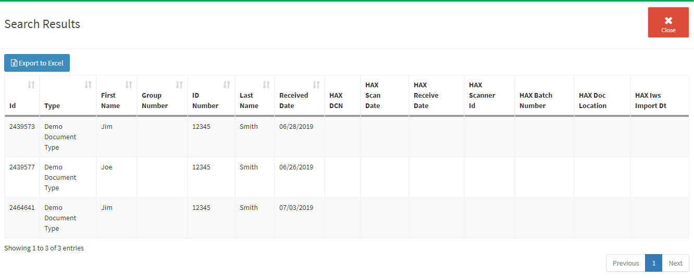The height and width of the screenshot is (278, 694).
Task: Sort by ID Number arrows icon
Action: tap(227, 85)
